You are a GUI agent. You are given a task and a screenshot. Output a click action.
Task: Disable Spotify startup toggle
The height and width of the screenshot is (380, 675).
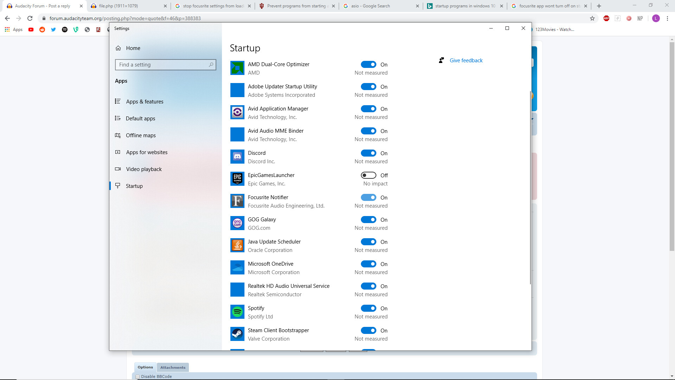point(368,308)
